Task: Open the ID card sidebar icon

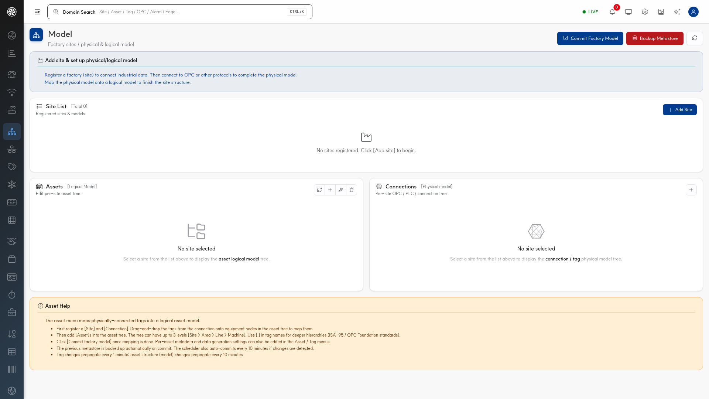Action: pos(12,277)
